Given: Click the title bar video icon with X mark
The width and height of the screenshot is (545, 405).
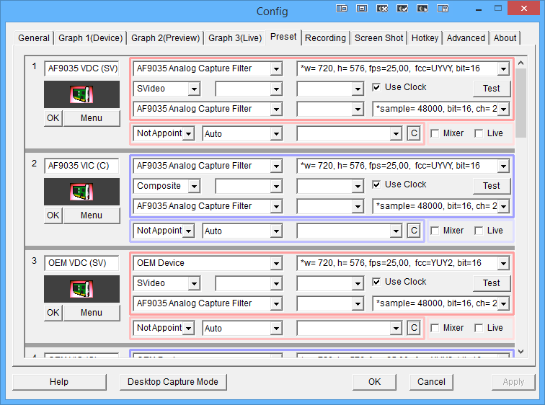Looking at the screenshot, I should 382,9.
